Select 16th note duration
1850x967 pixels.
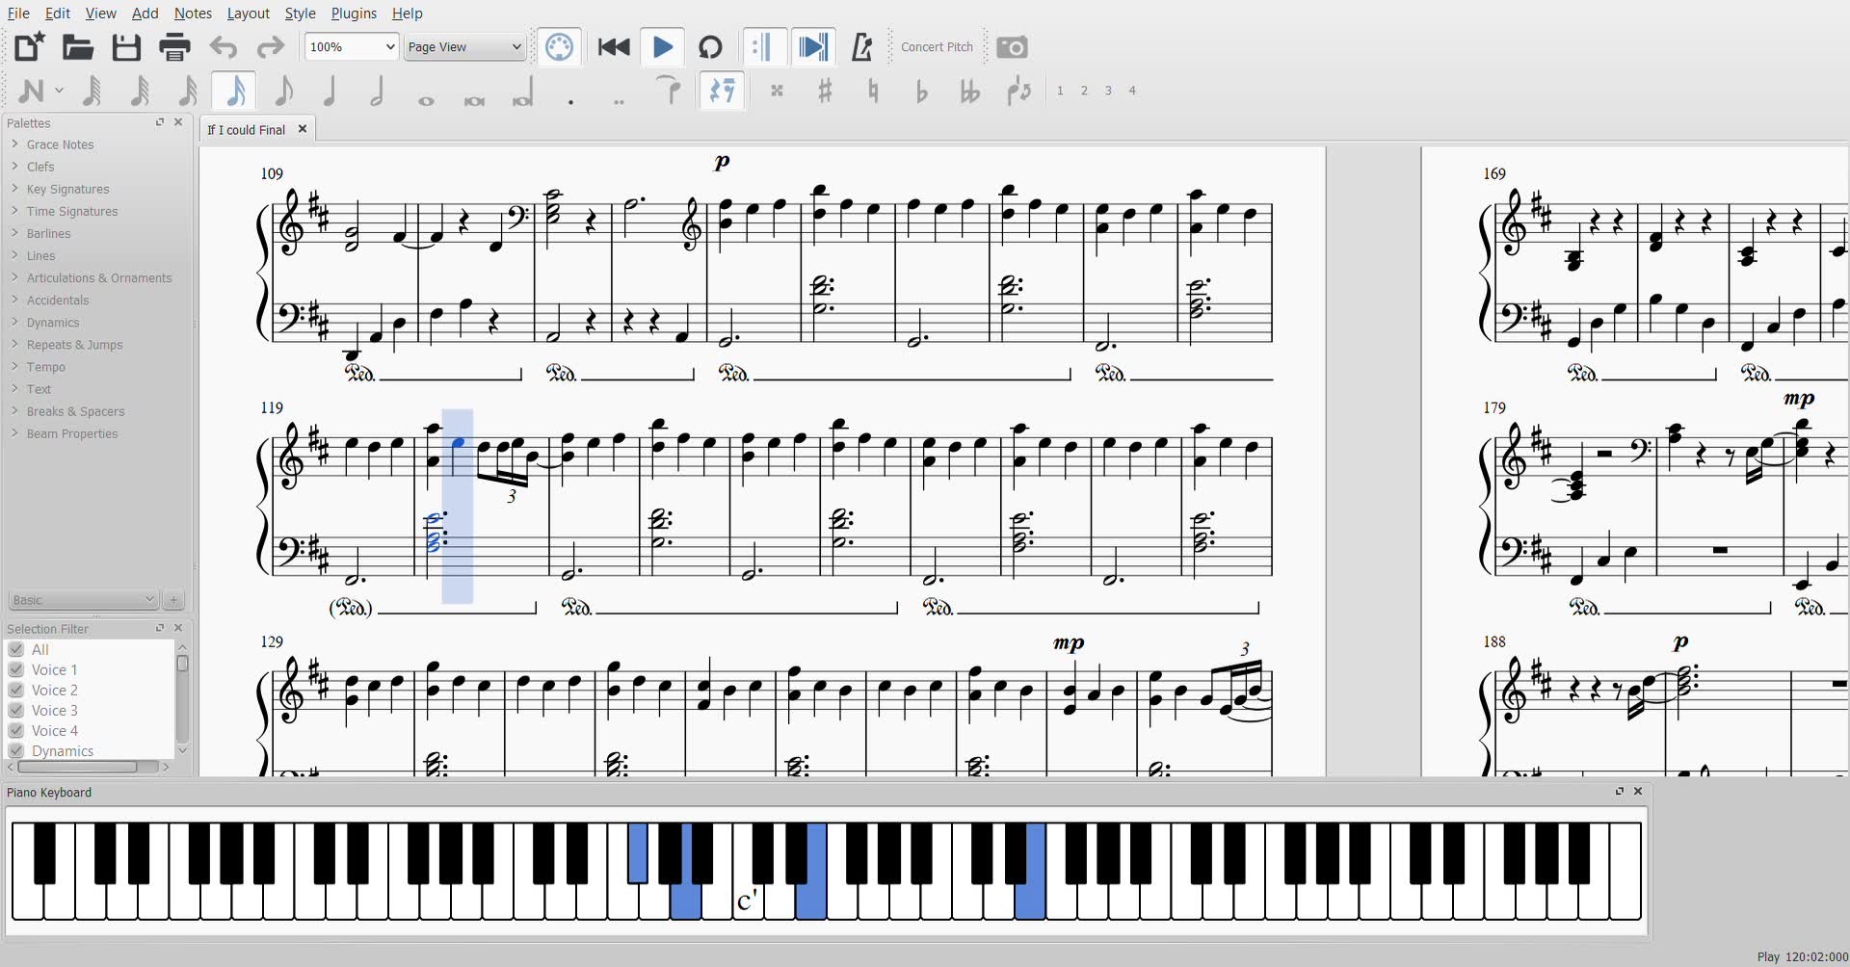[189, 91]
